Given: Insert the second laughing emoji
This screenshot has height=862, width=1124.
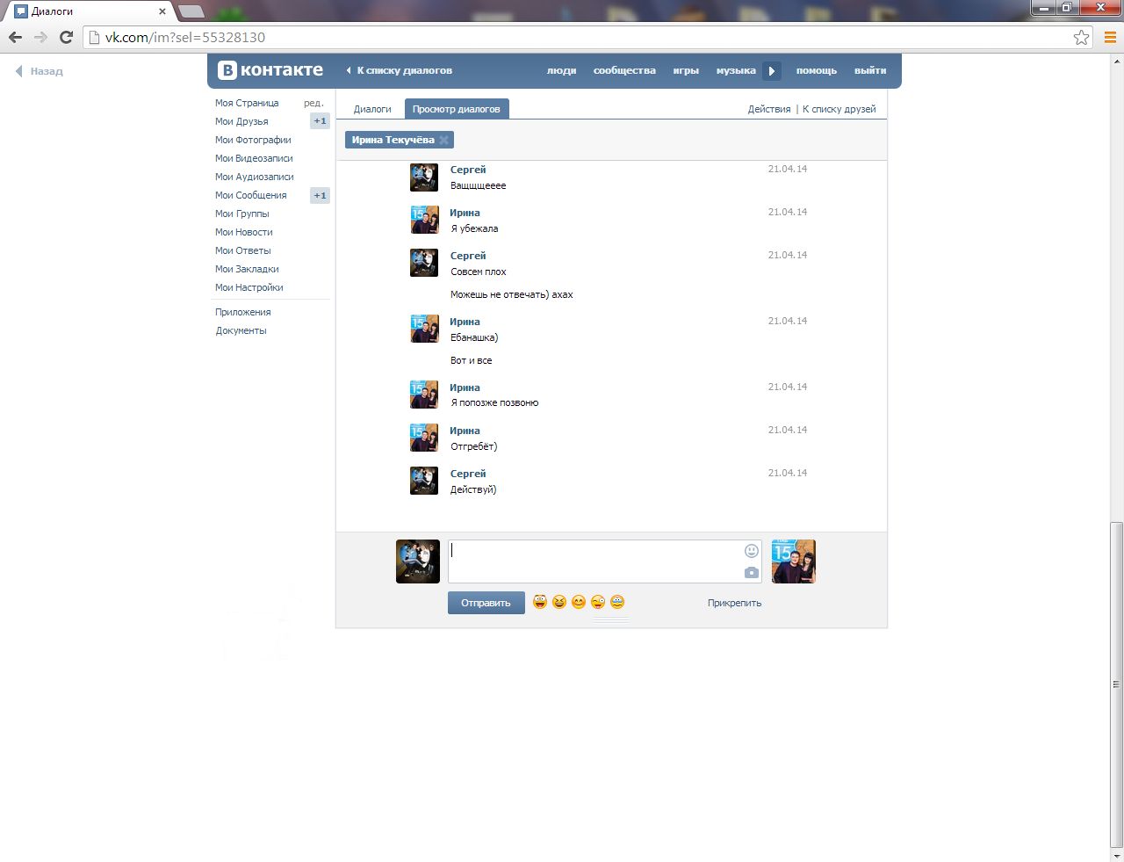Looking at the screenshot, I should click(x=559, y=602).
